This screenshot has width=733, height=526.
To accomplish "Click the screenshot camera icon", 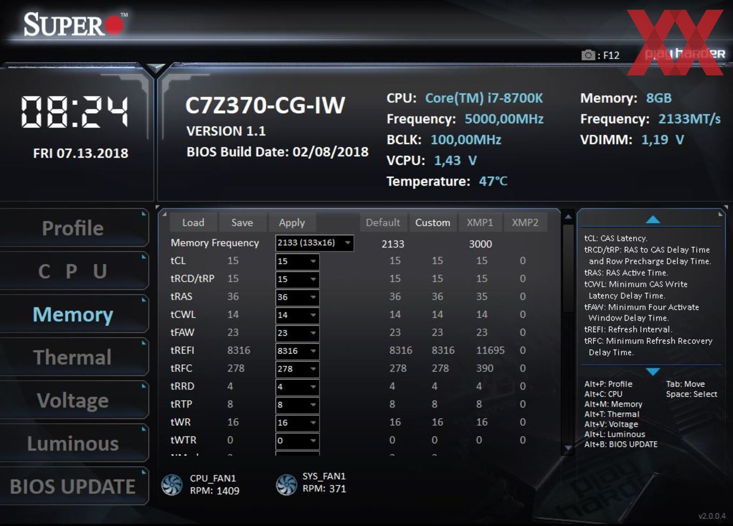I will tap(588, 55).
